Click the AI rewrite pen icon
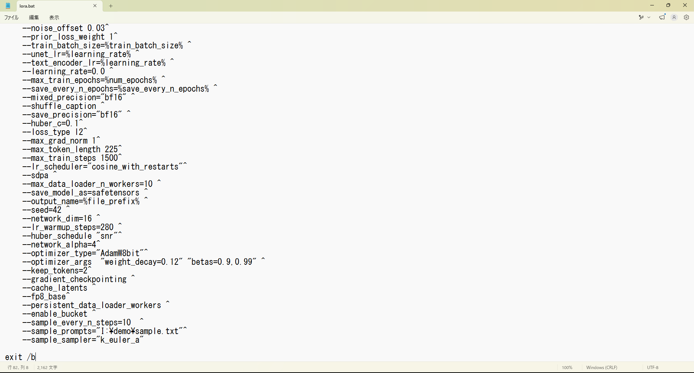This screenshot has height=373, width=694. pos(641,17)
